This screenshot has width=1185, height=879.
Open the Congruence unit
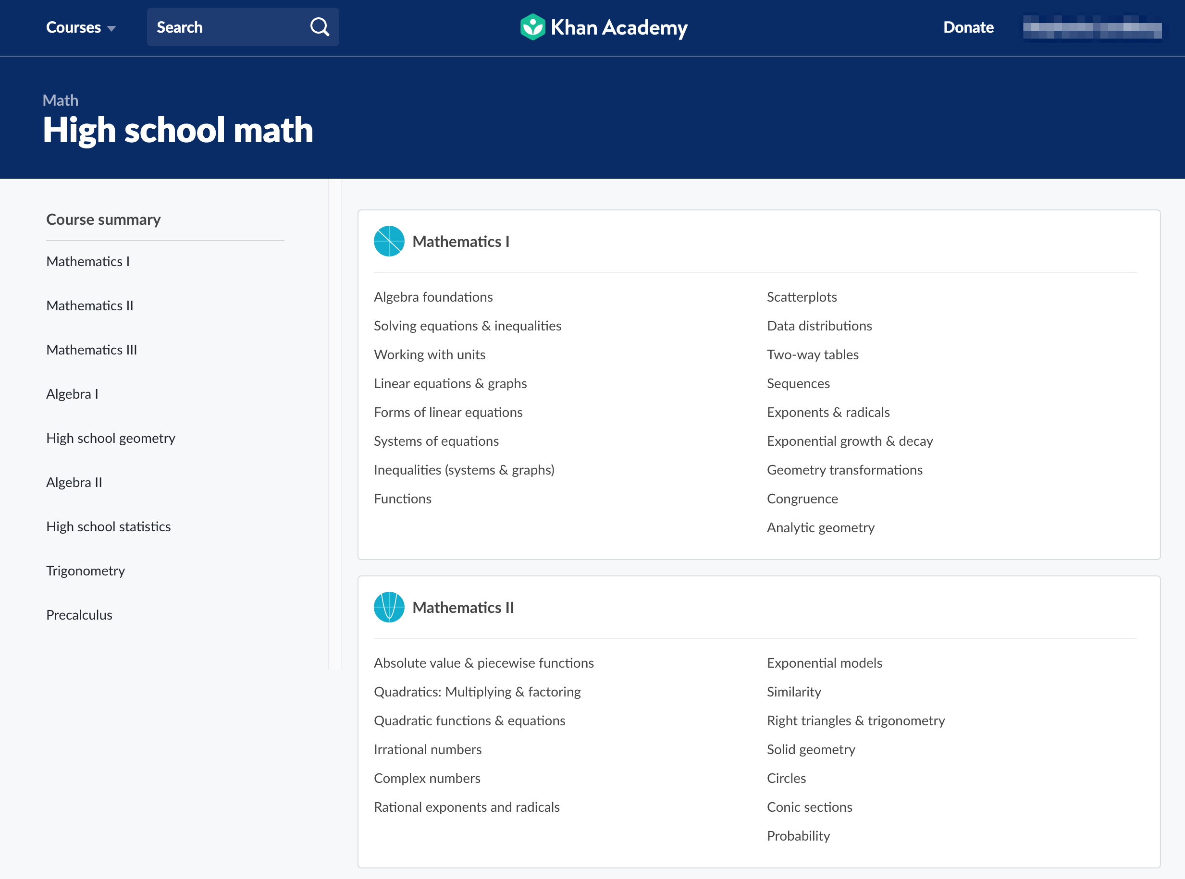coord(802,499)
